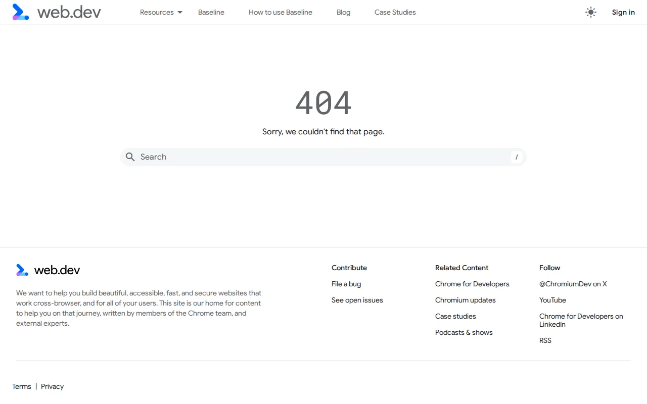This screenshot has height=404, width=647.
Task: Visit Chrome for Developers link
Action: click(x=472, y=284)
